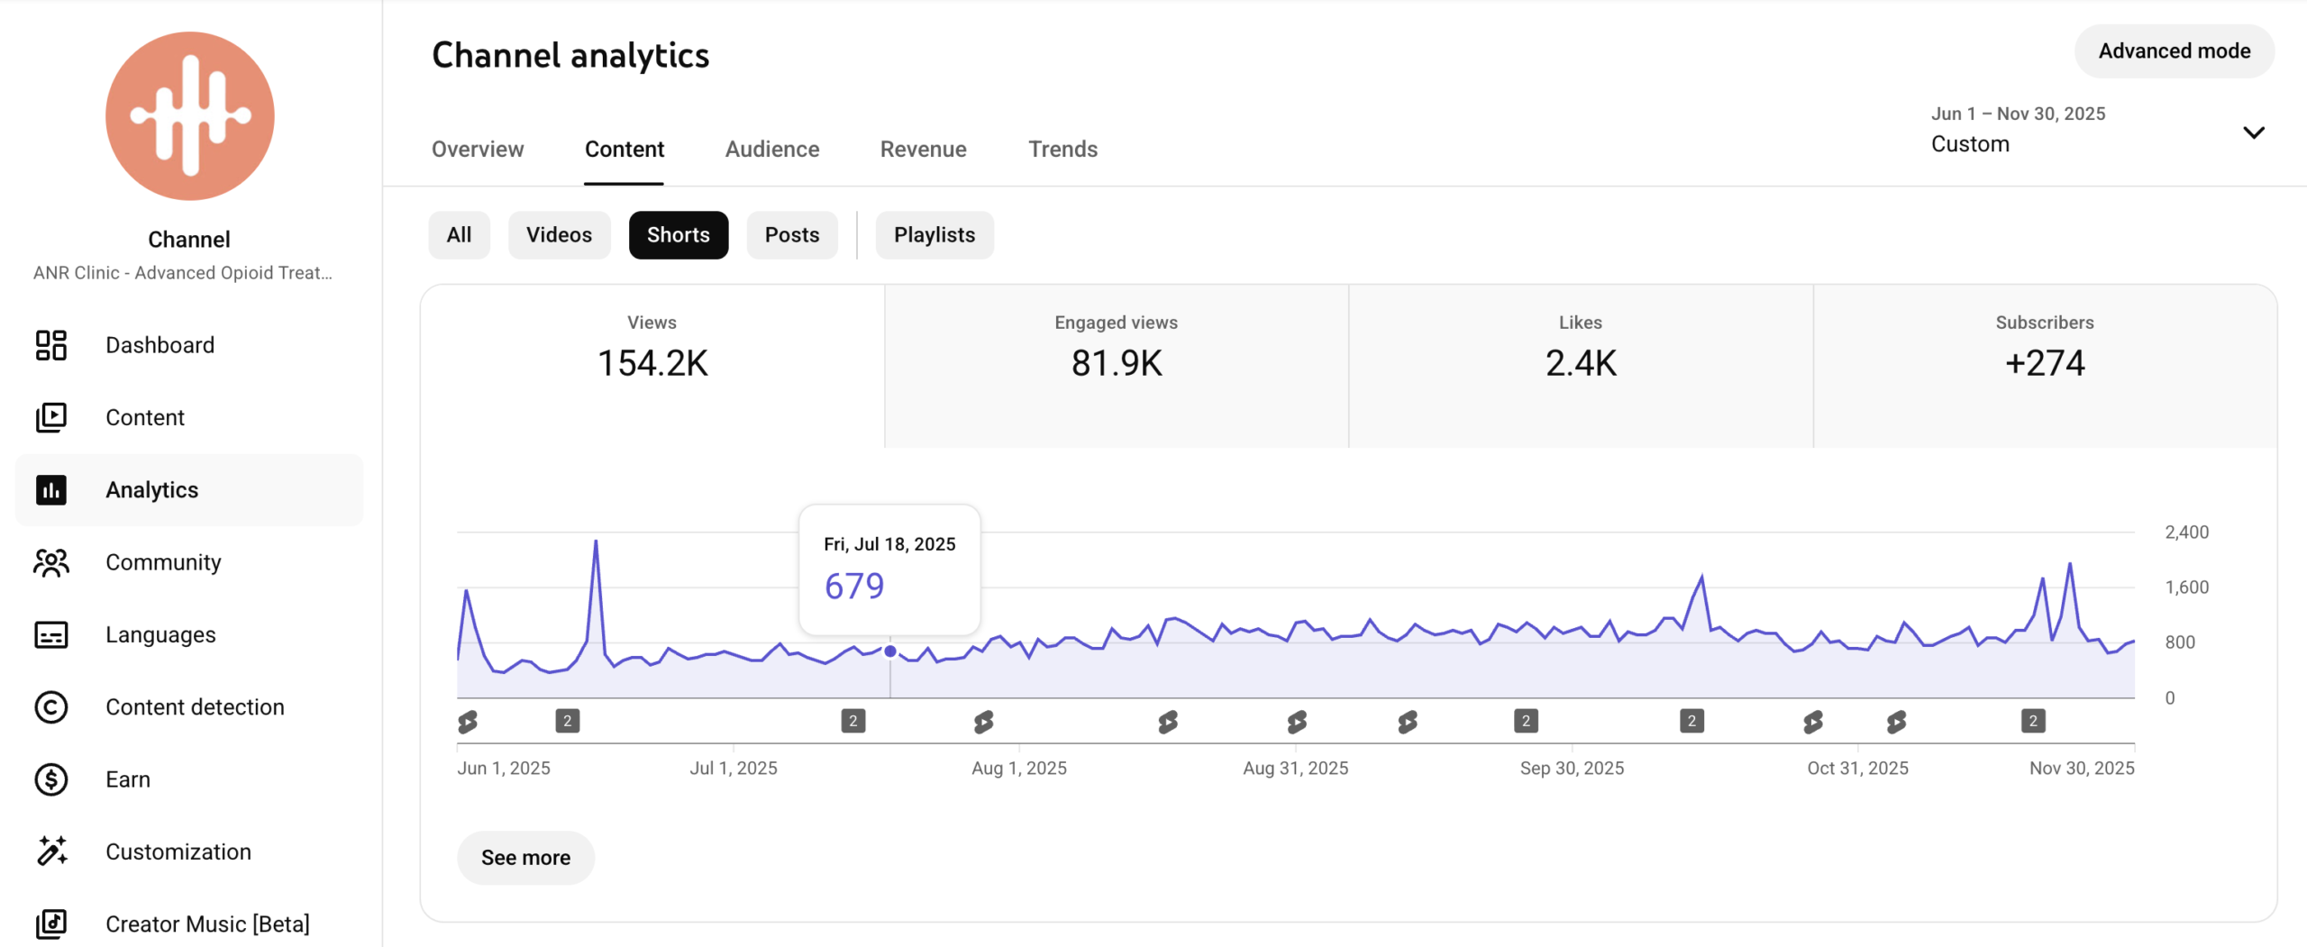Switch to the Audience tab

[x=771, y=150]
